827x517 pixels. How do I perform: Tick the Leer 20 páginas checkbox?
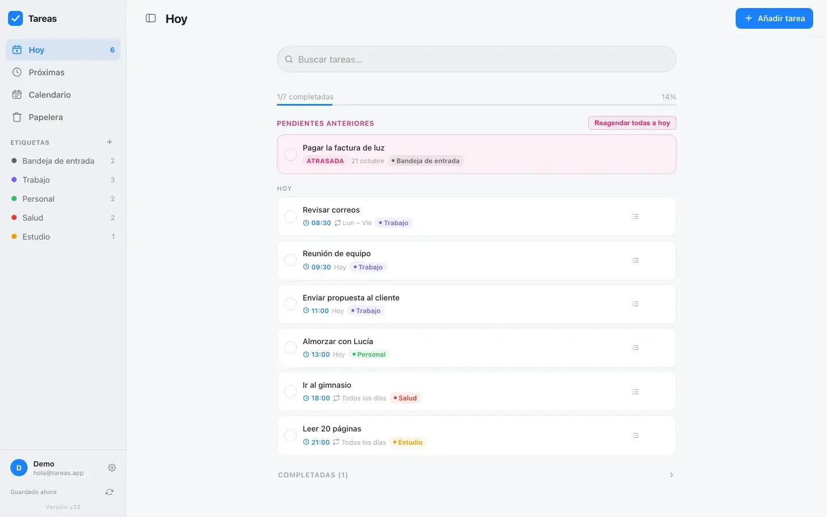(x=291, y=435)
